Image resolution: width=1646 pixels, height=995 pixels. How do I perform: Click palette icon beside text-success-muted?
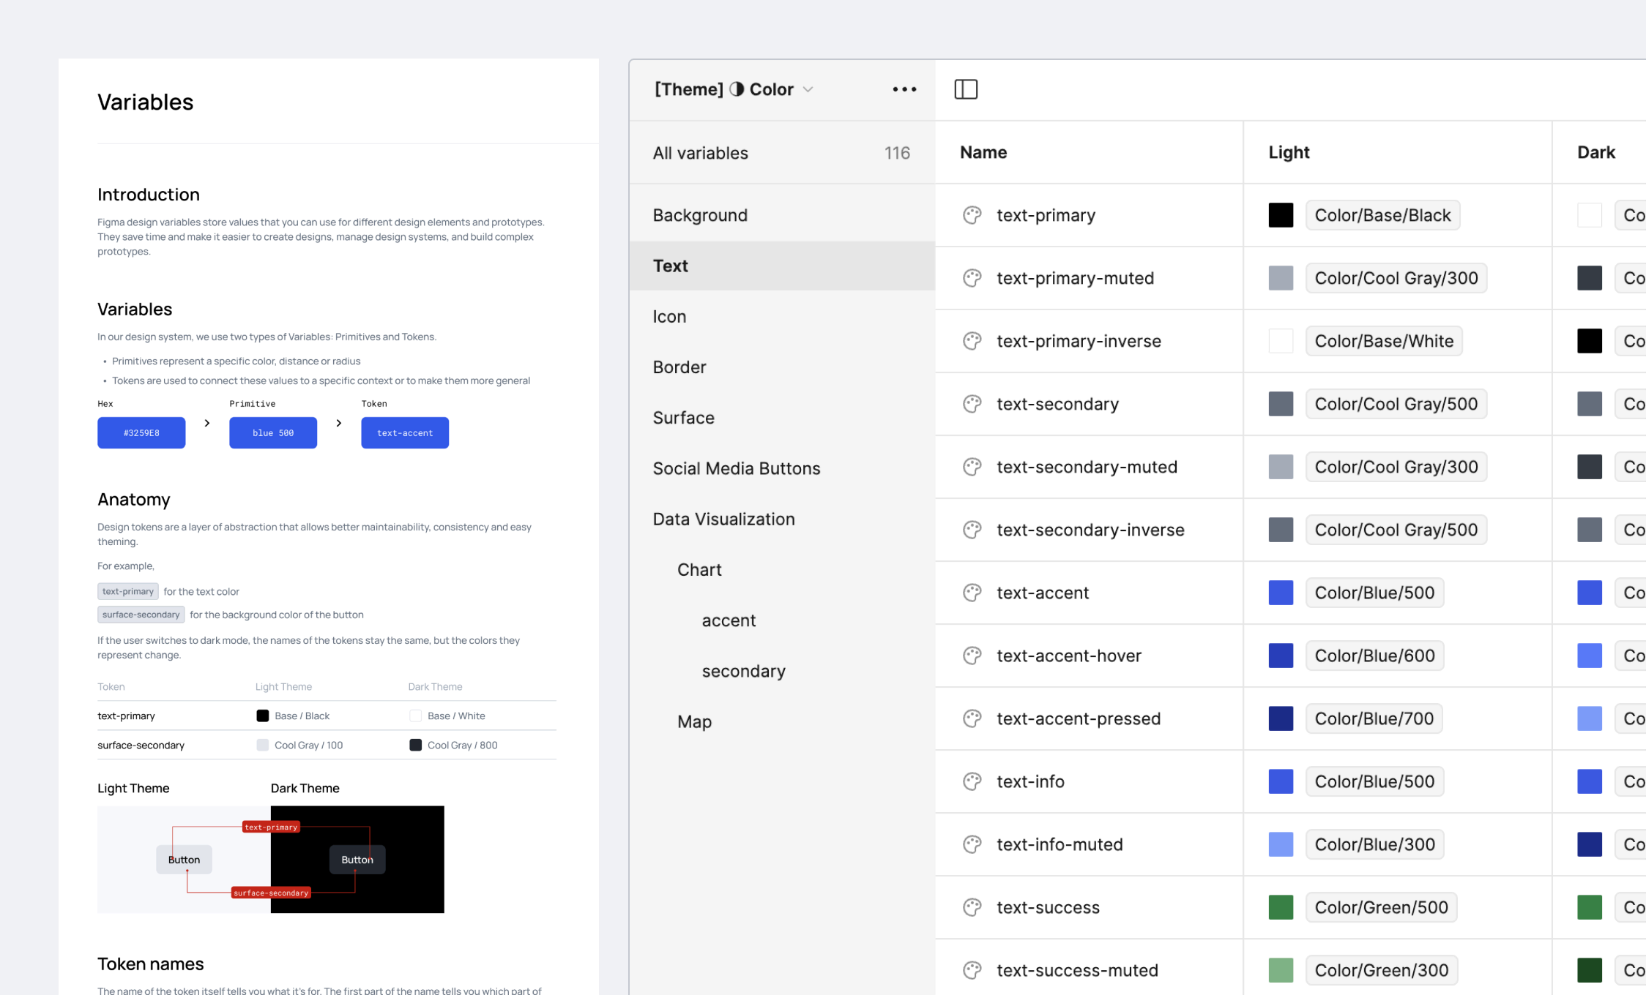(x=972, y=970)
